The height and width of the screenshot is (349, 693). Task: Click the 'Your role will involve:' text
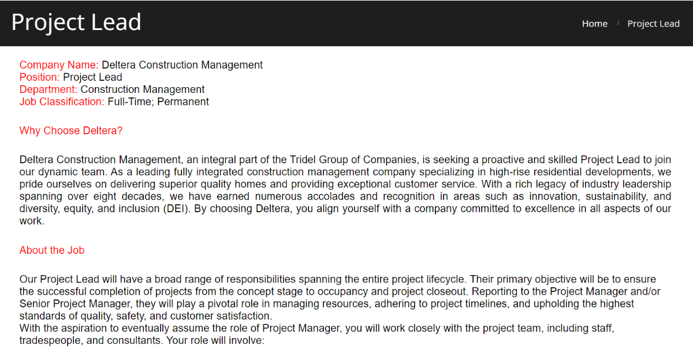point(215,340)
